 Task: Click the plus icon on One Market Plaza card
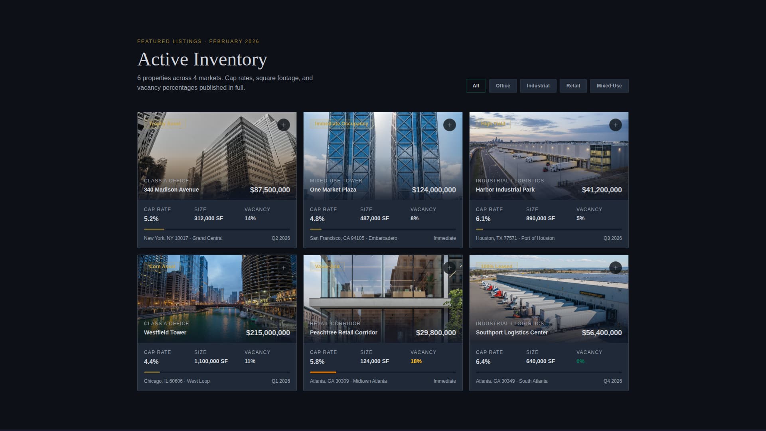click(x=449, y=125)
